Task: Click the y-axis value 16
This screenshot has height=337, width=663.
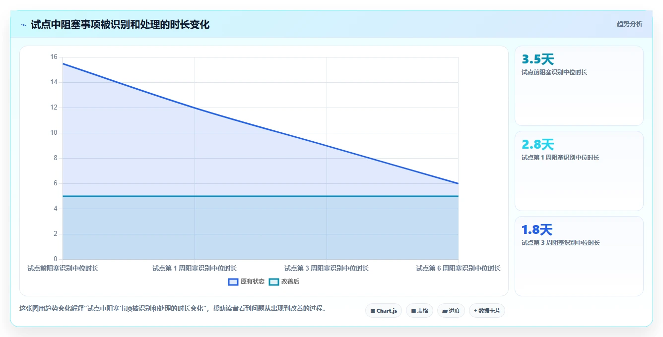Action: coord(54,57)
